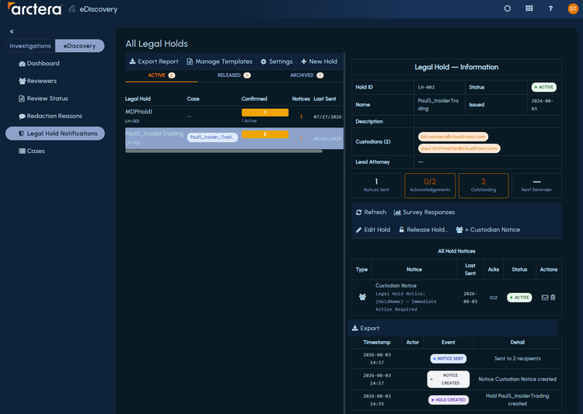Screen dimensions: 583x414
Task: Collapse the sidebar with double chevron
Action: tap(12, 32)
